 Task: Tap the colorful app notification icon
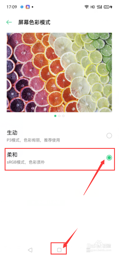tap(28, 7)
